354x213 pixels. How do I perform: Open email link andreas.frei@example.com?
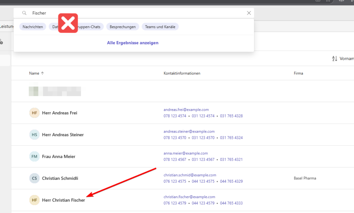click(186, 109)
